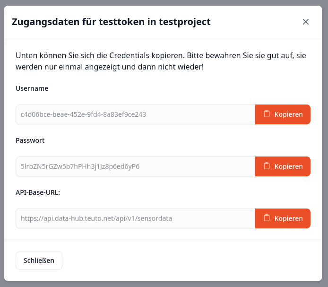
Task: Click the "Passwort" field label
Action: (x=30, y=140)
